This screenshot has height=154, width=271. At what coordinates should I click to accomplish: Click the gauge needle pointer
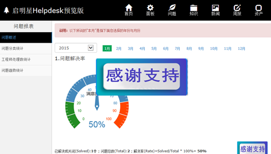[97, 103]
